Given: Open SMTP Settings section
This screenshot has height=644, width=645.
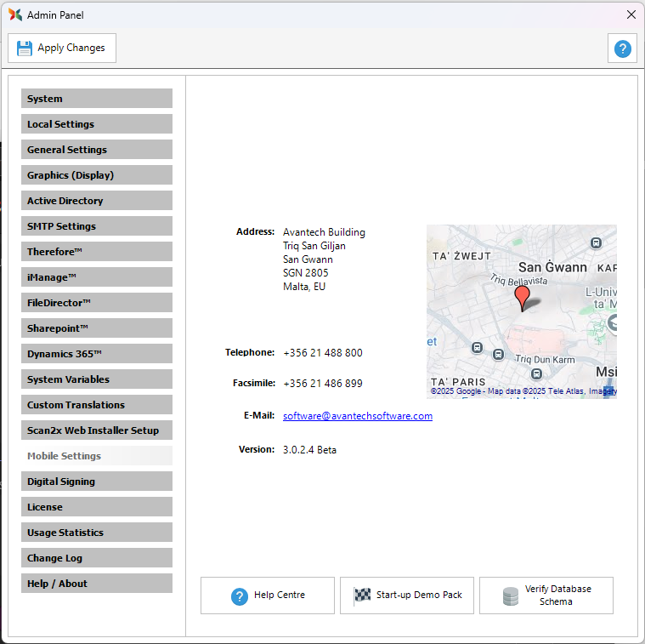Looking at the screenshot, I should (97, 226).
